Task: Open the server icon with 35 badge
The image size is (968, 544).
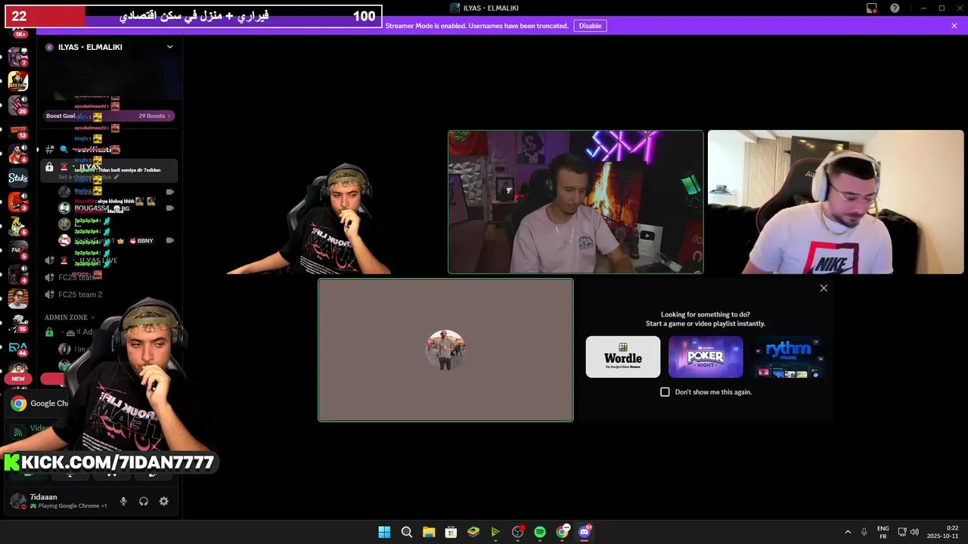Action: pos(18,105)
